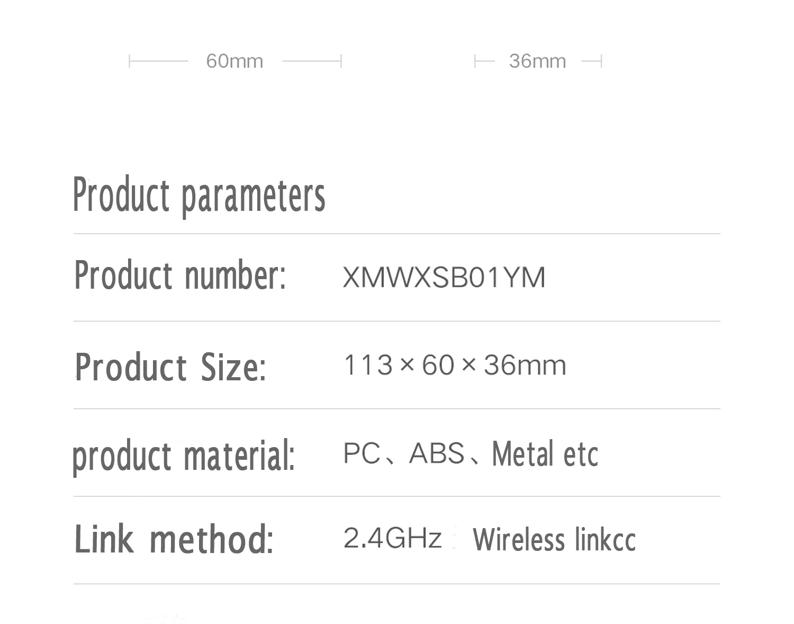
Task: Click the "Metal etc" text
Action: tap(545, 454)
